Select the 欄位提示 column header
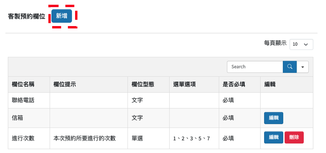Screen dimensions: 326x153 65,85
